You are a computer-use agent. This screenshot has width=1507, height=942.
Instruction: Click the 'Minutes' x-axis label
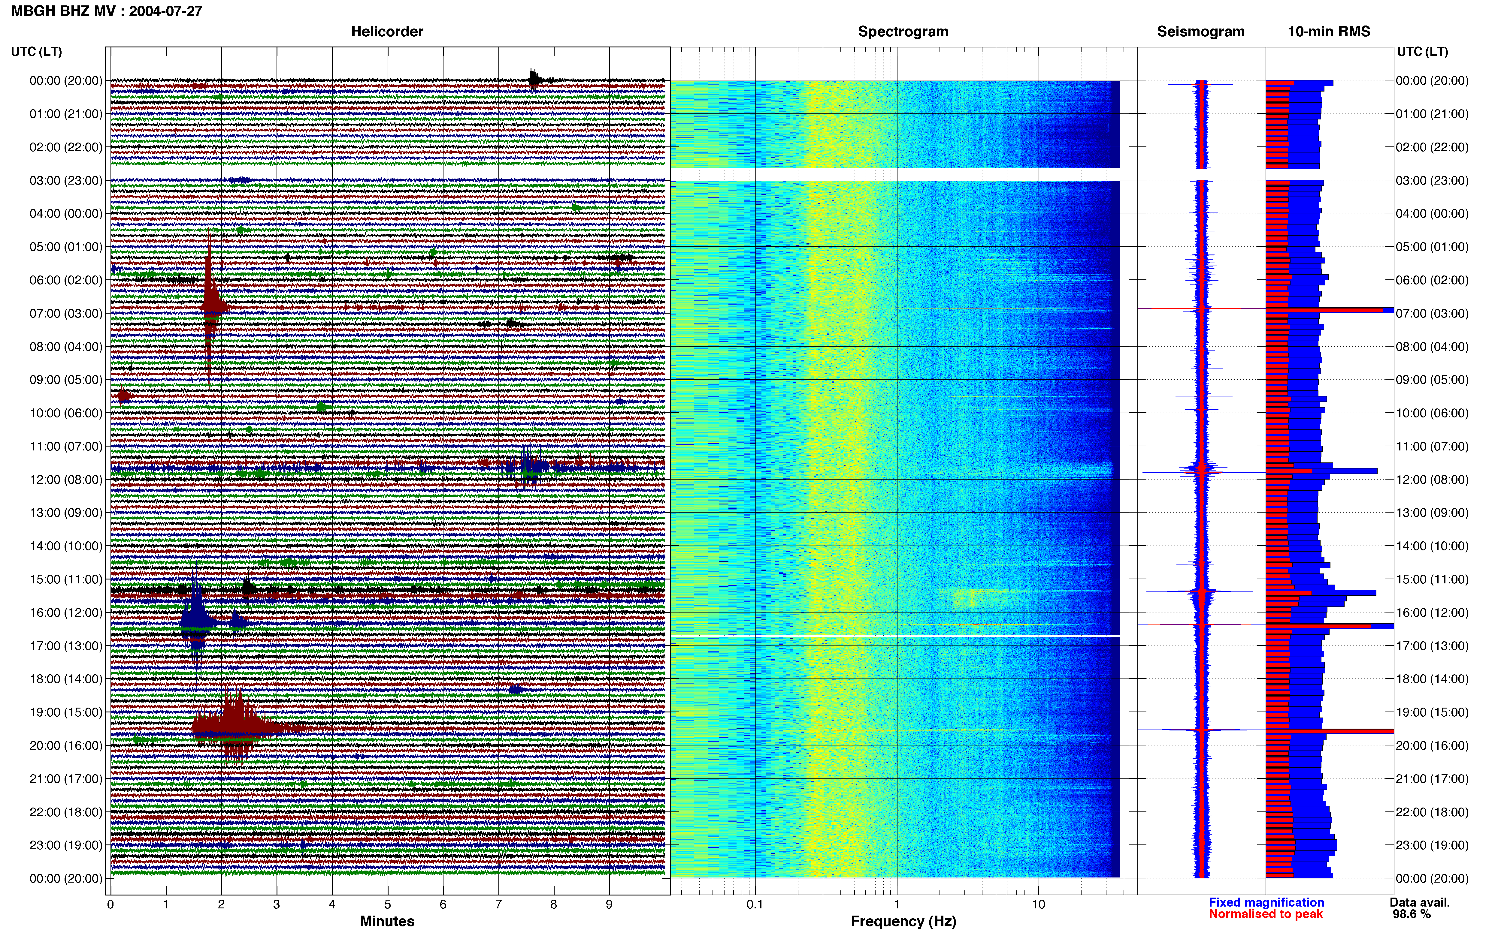pos(387,921)
